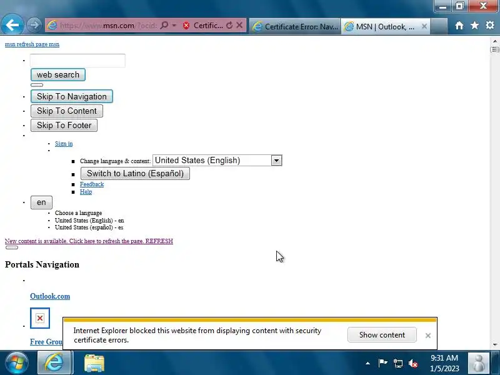This screenshot has height=375, width=500.
Task: Click the Show content button
Action: click(x=382, y=335)
